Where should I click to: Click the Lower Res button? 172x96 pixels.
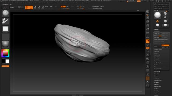coord(157,33)
